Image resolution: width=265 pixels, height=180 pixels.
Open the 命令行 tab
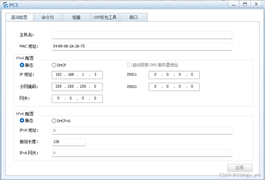tap(48, 17)
